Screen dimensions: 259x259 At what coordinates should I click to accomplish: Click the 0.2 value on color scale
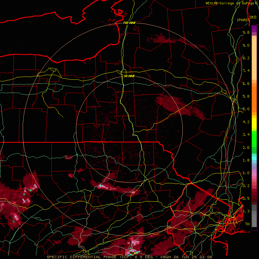click(x=246, y=186)
